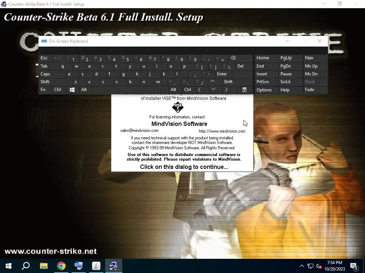Viewport: 365px width, 273px height.
Task: Click the http://www.mindvision.com web address
Action: point(222,131)
